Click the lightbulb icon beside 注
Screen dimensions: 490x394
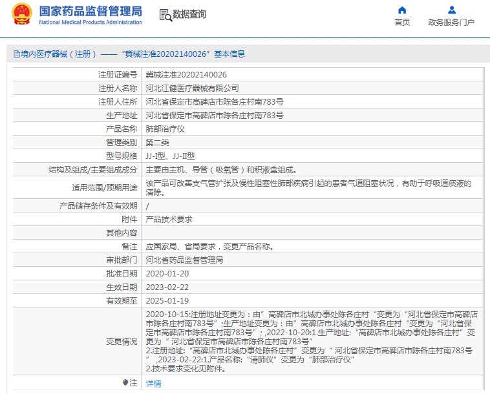(x=125, y=383)
